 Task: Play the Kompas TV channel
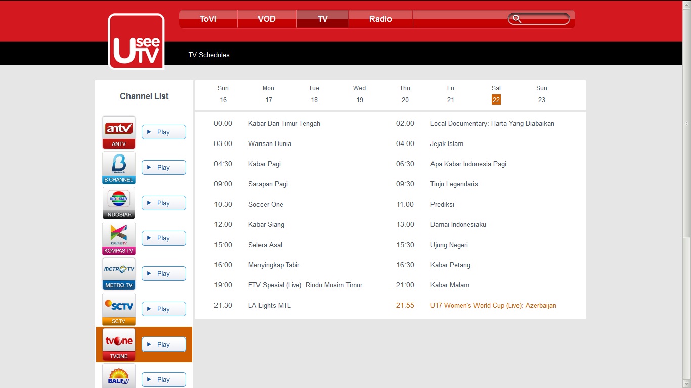164,238
